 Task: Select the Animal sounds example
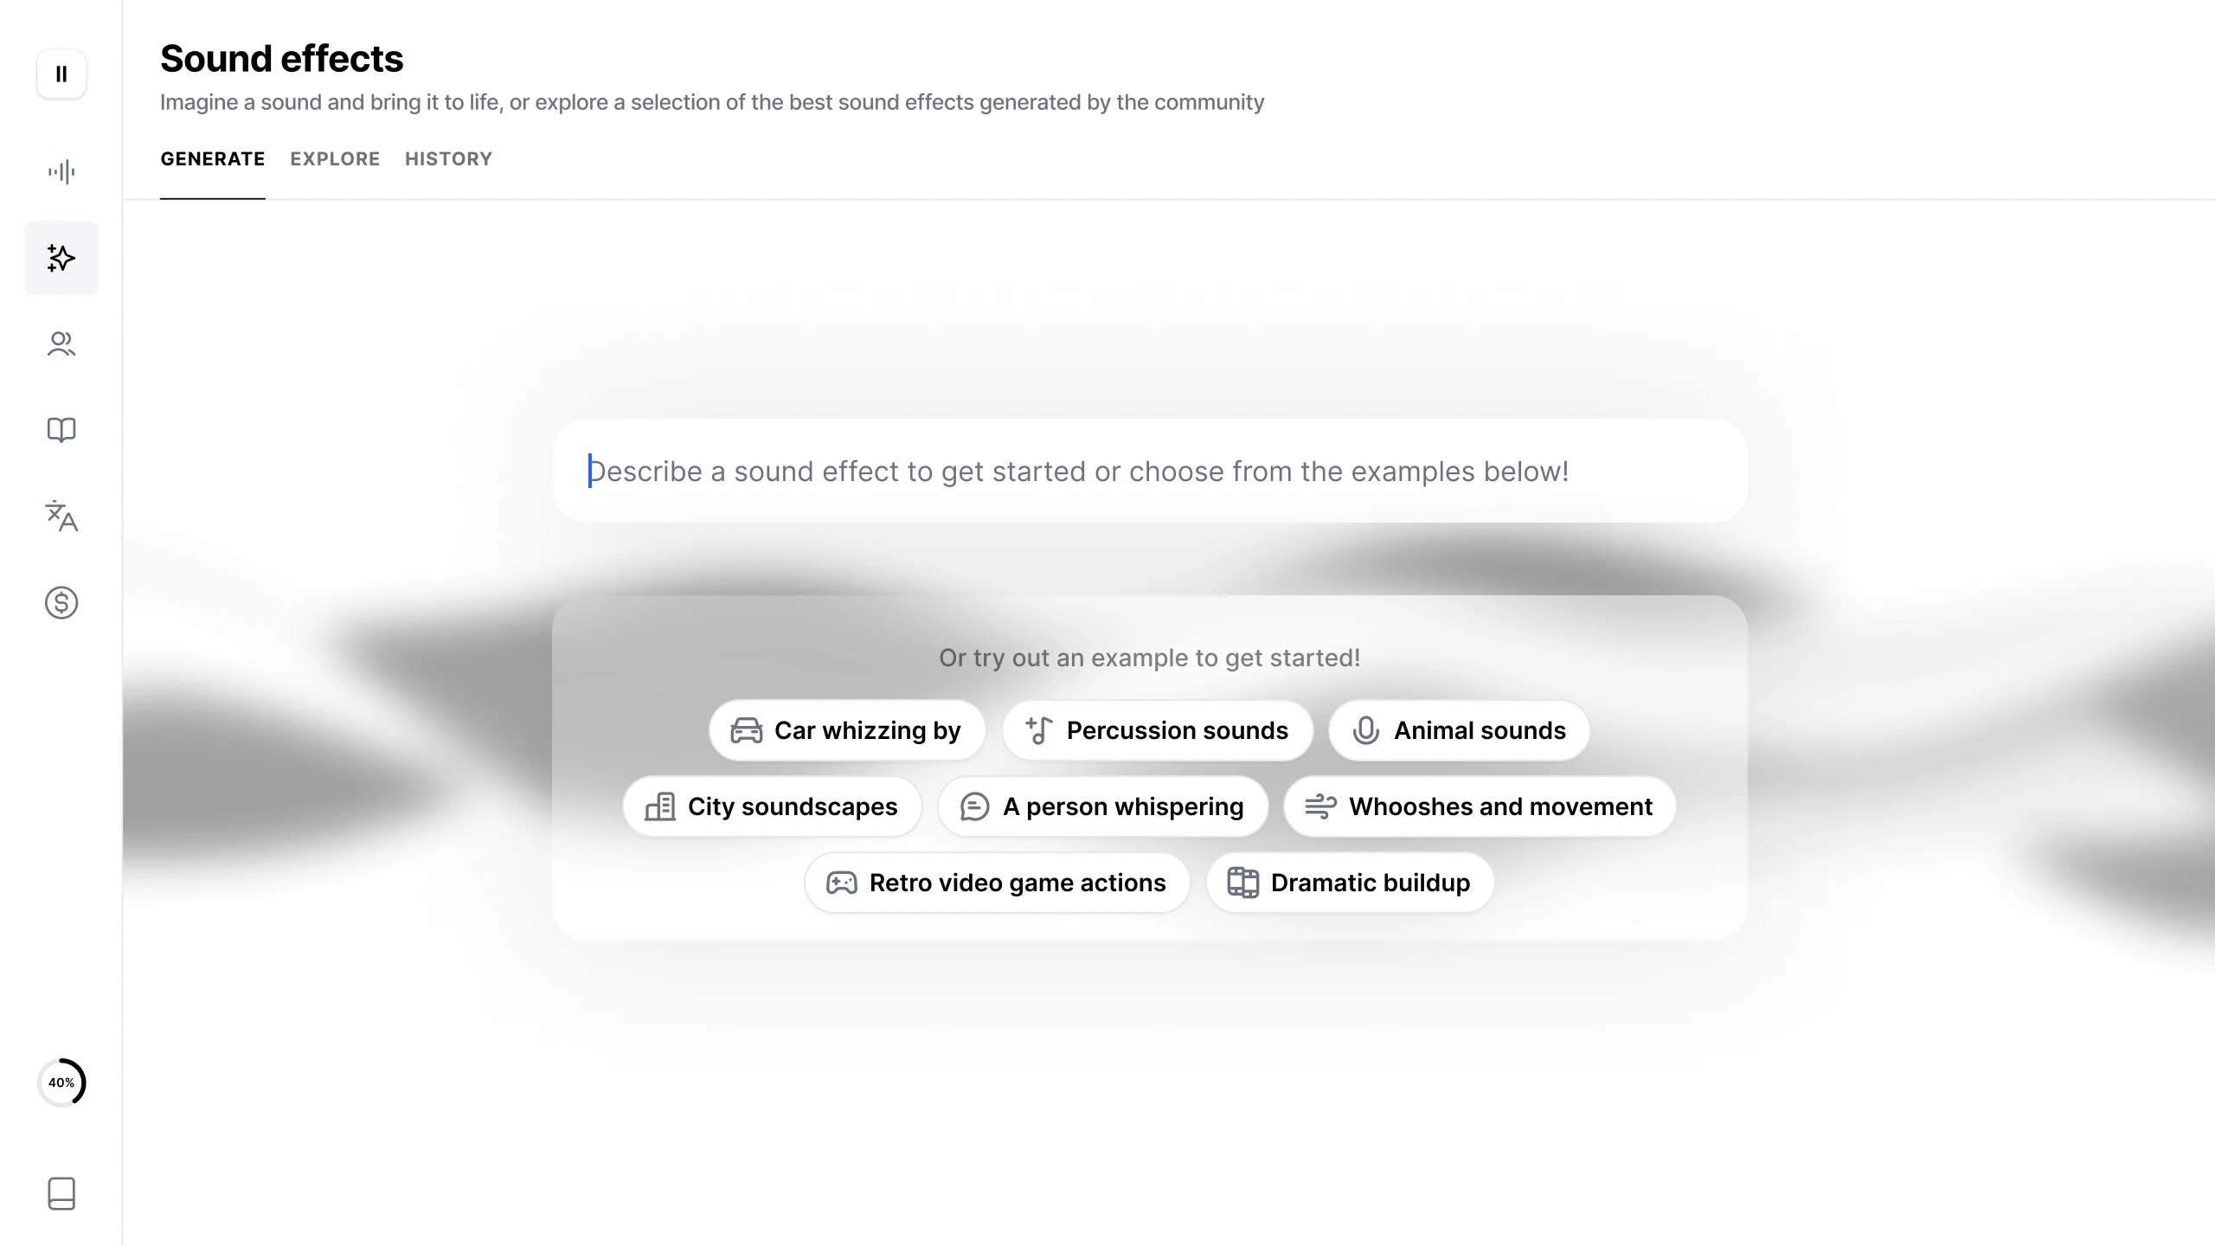(x=1459, y=731)
